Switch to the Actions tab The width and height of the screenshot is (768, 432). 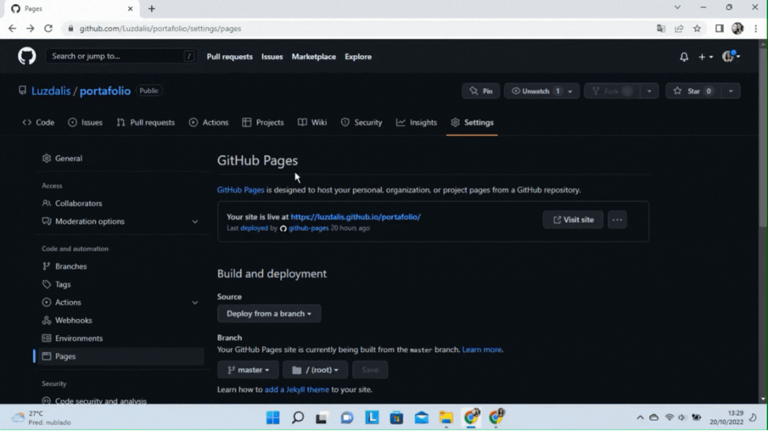[x=209, y=122]
